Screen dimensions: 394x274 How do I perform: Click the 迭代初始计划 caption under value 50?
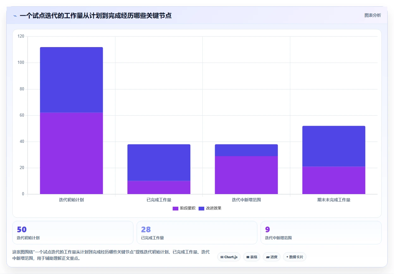(28, 238)
